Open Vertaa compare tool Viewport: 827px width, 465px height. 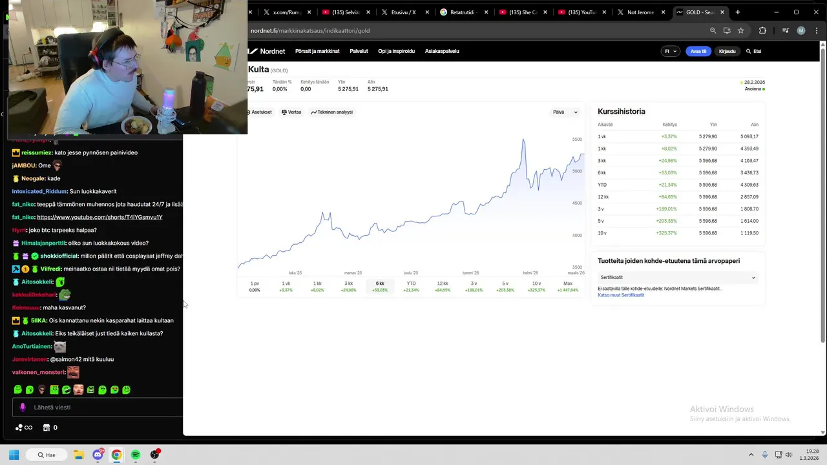point(291,112)
